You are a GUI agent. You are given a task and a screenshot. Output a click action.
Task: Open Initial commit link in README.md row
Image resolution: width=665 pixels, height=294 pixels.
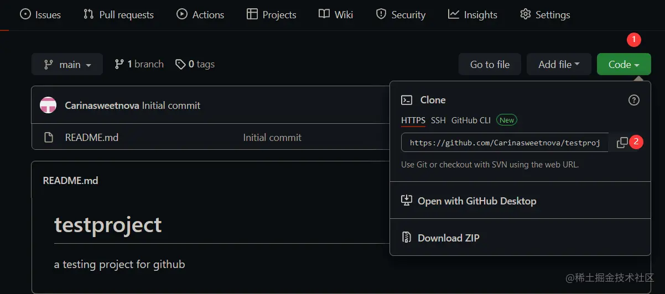click(x=272, y=138)
